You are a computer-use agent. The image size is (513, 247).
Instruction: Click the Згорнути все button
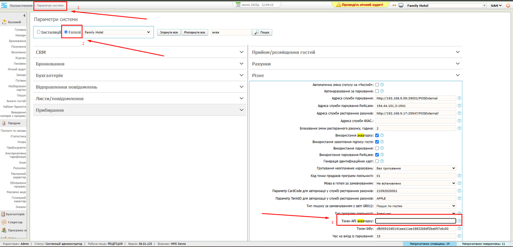pos(169,32)
